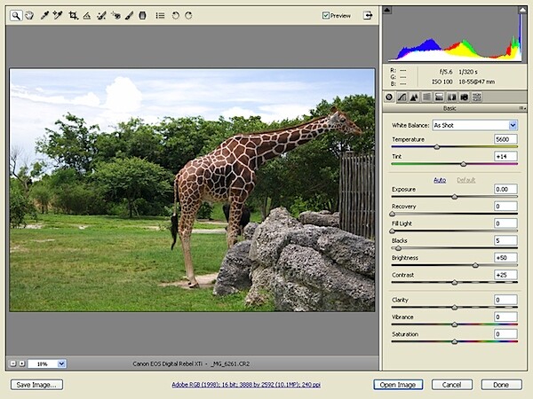Viewport: 533px width, 399px height.
Task: Click the Default tone link
Action: 465,180
